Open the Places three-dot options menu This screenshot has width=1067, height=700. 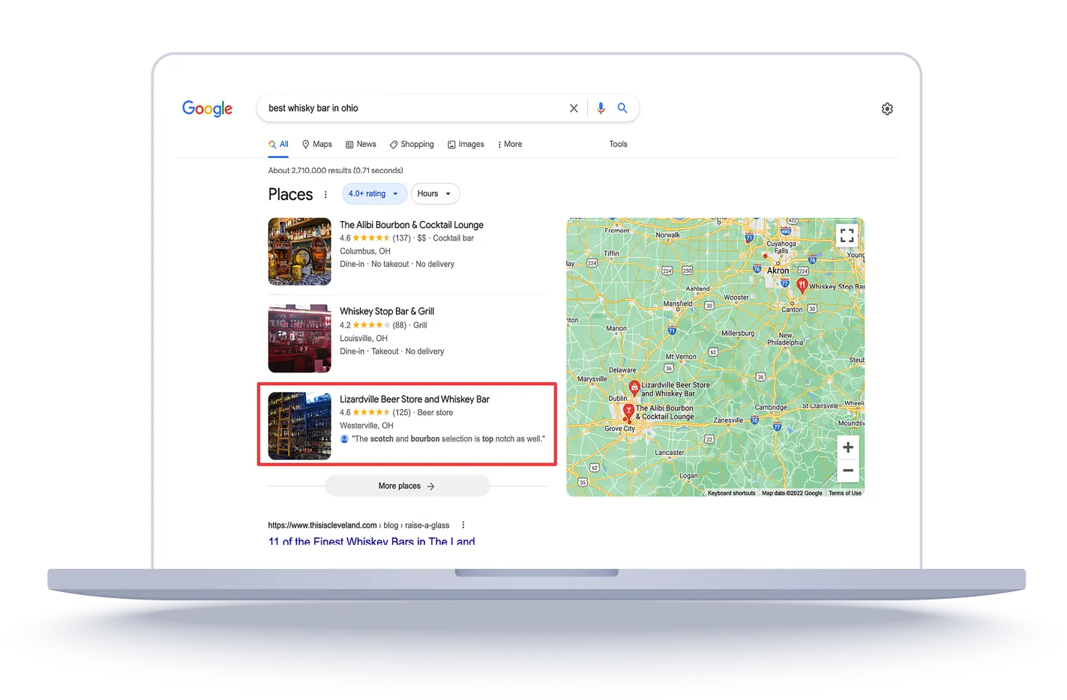325,194
